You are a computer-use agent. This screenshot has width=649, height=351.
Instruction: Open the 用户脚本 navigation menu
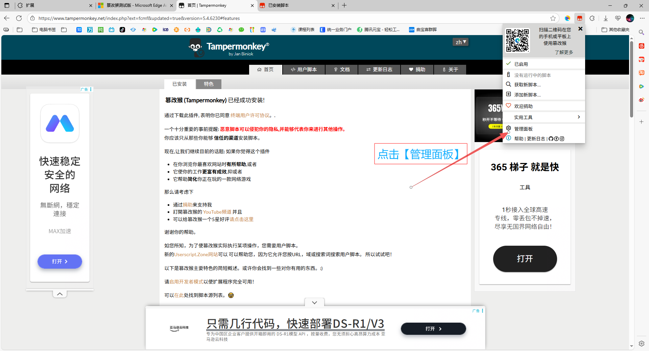click(x=303, y=70)
